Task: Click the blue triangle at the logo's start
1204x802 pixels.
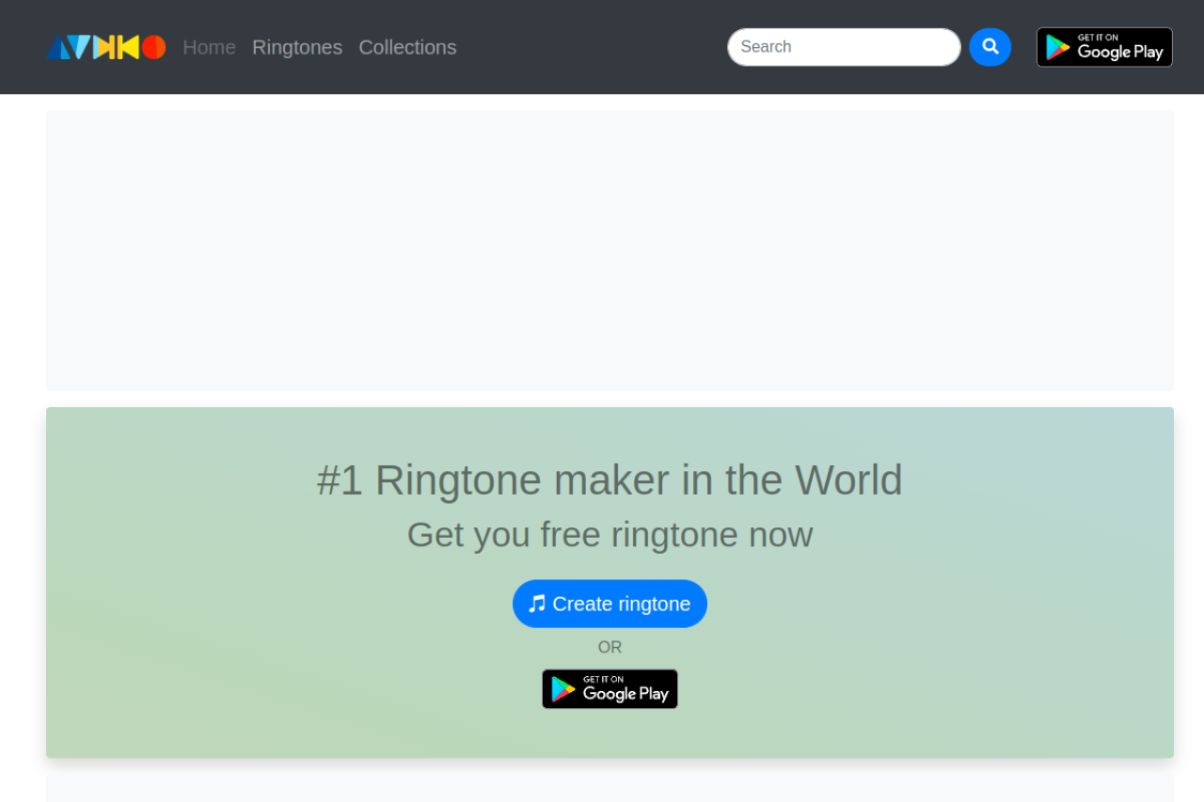Action: coord(57,48)
